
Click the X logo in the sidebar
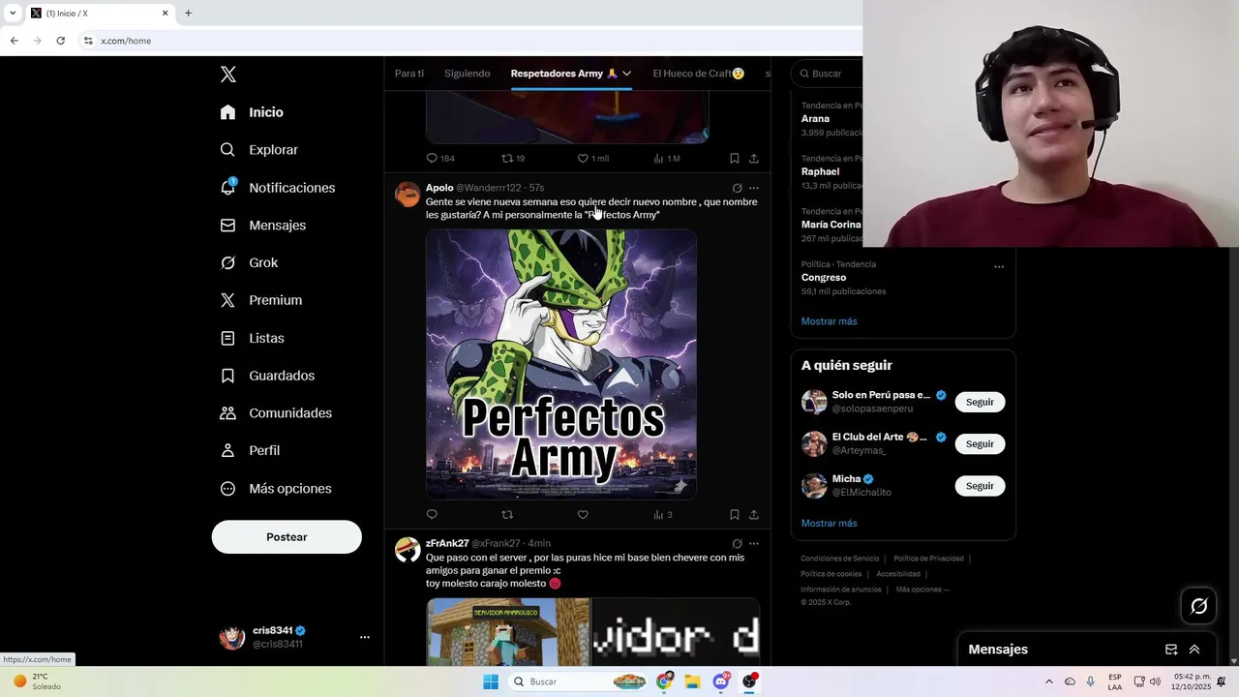pos(227,75)
